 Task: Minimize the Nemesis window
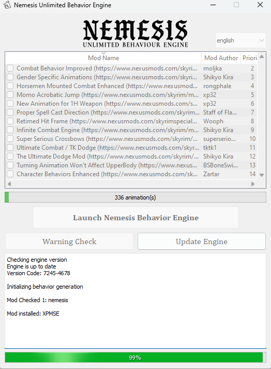(213, 5)
